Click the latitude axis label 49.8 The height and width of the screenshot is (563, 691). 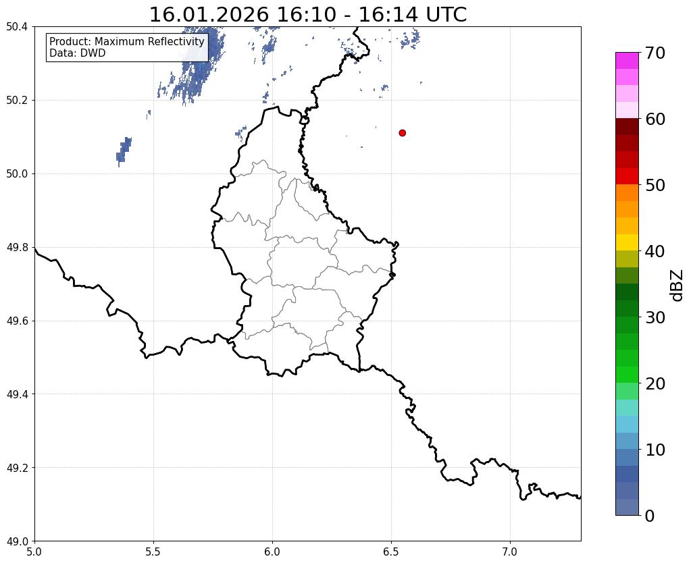(x=17, y=248)
